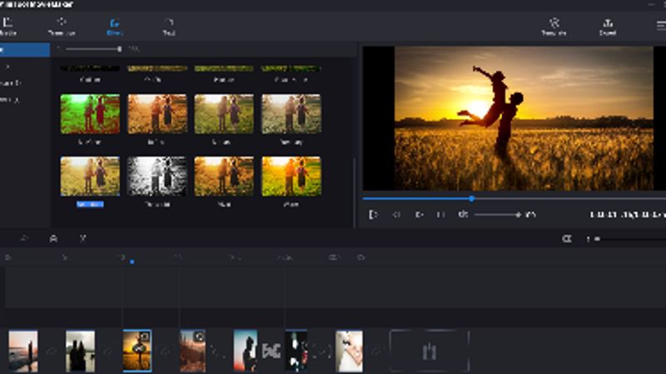Select the seaside sunset clip in the timeline
The height and width of the screenshot is (374, 666).
point(23,351)
